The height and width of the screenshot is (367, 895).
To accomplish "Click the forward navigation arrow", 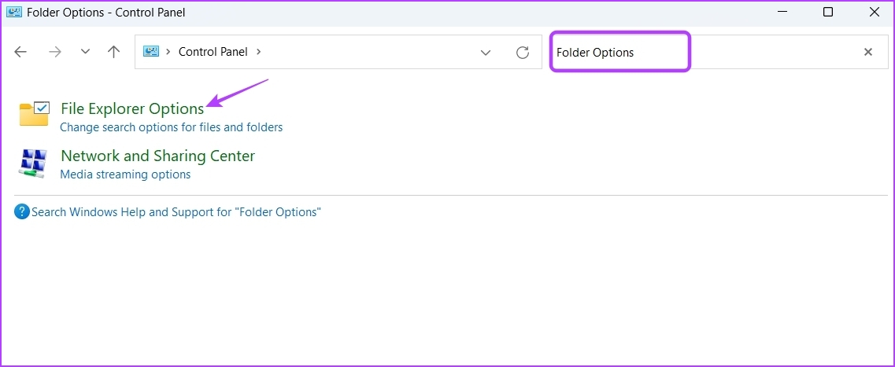I will 55,52.
